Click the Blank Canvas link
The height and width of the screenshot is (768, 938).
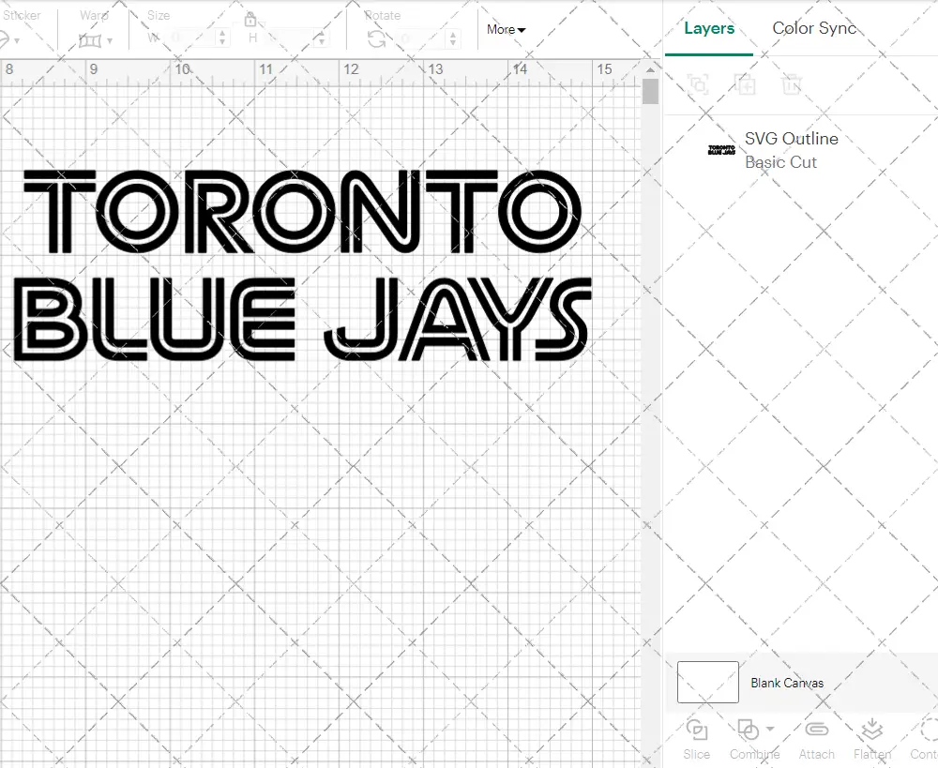[x=787, y=683]
